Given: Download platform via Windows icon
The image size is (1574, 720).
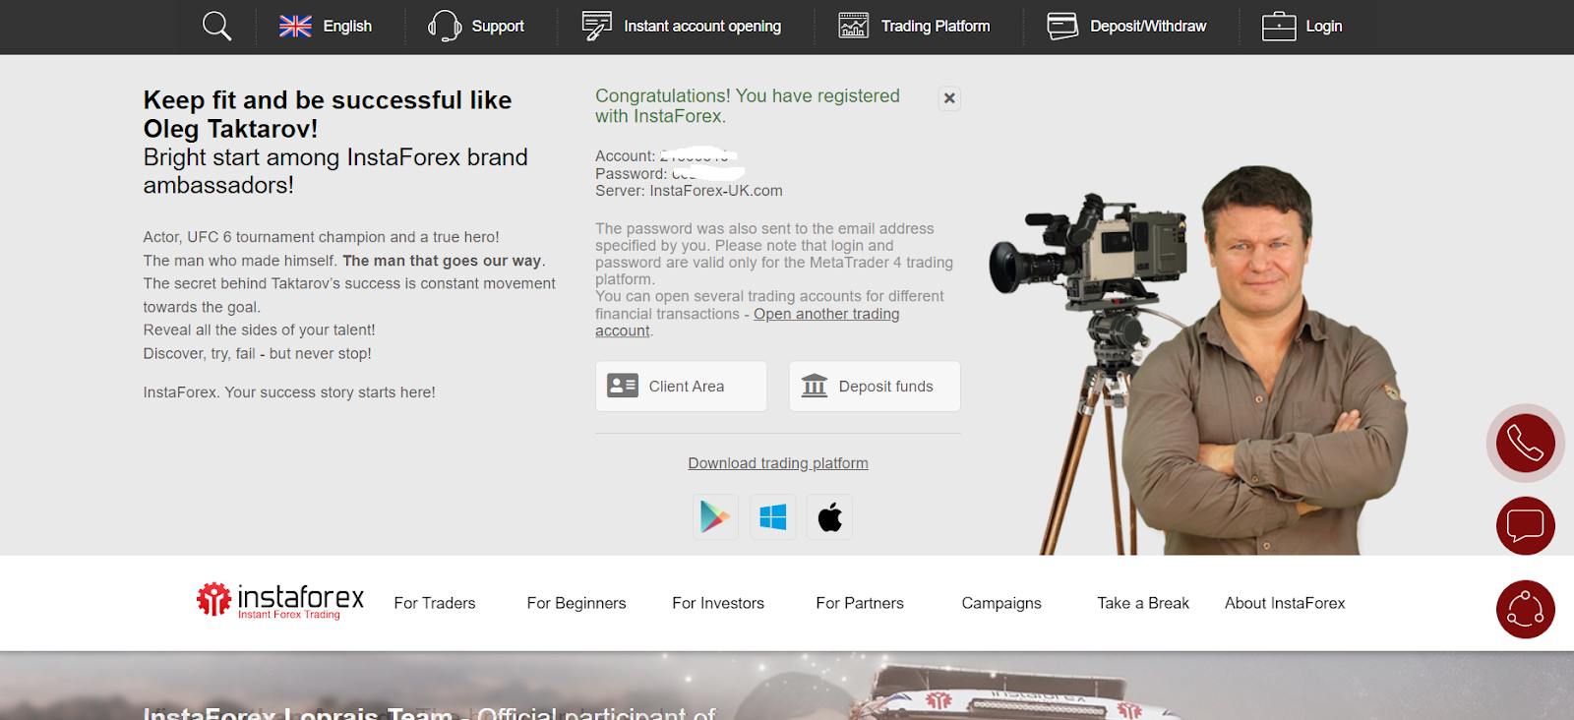Looking at the screenshot, I should (772, 516).
